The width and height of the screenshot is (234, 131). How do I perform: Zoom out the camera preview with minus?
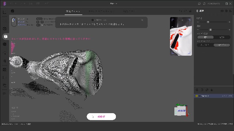click(179, 20)
